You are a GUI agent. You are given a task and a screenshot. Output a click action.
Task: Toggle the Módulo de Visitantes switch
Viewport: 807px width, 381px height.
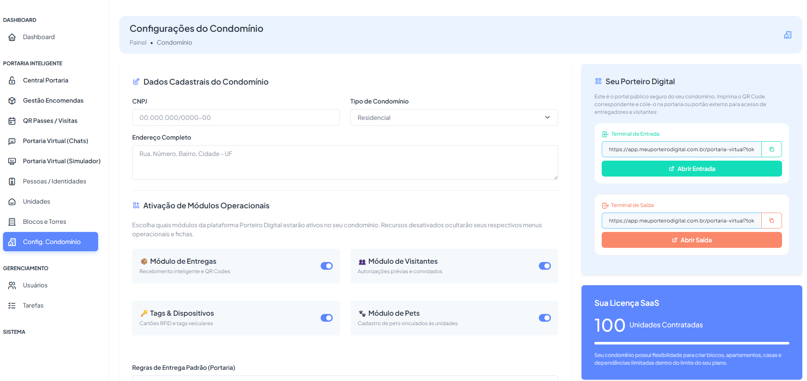click(x=545, y=266)
